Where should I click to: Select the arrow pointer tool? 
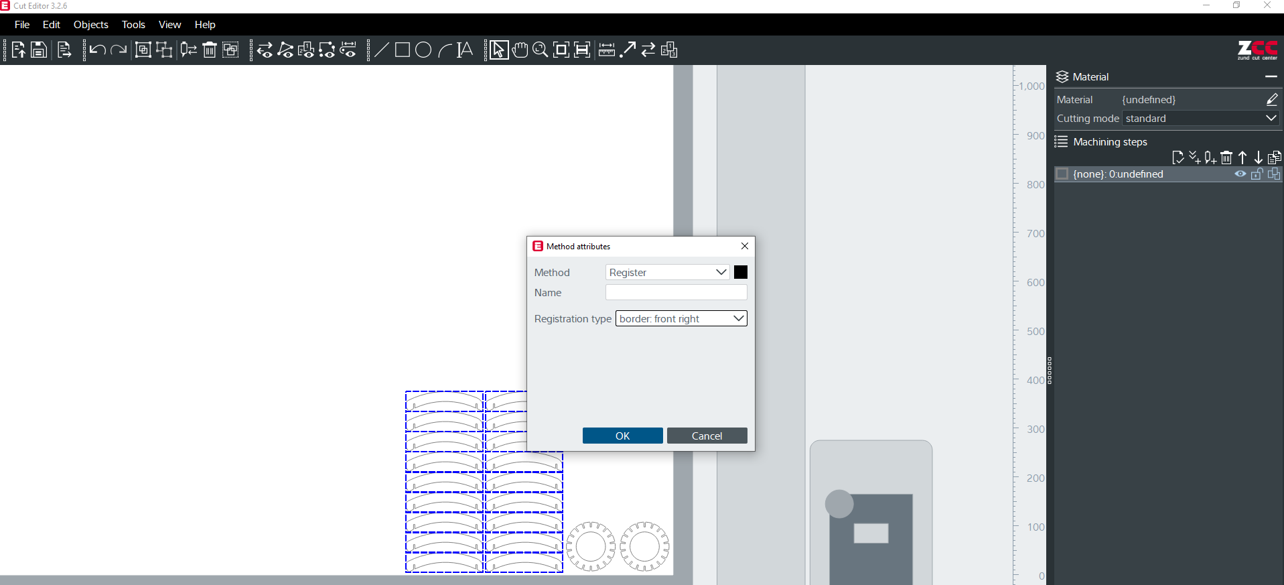tap(498, 50)
